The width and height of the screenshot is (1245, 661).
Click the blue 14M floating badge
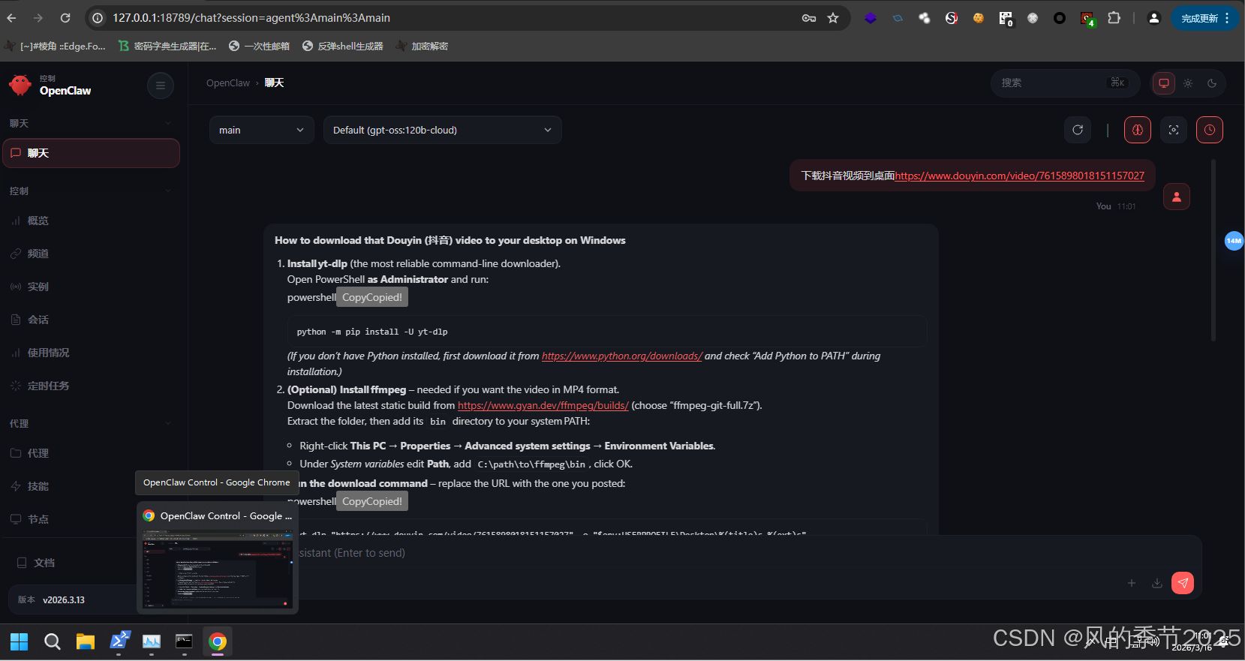pos(1234,241)
